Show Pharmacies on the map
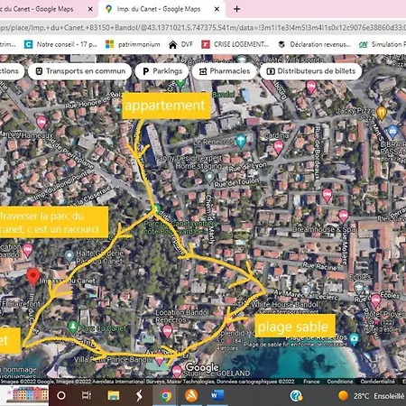Image resolution: width=406 pixels, height=406 pixels. tap(224, 71)
